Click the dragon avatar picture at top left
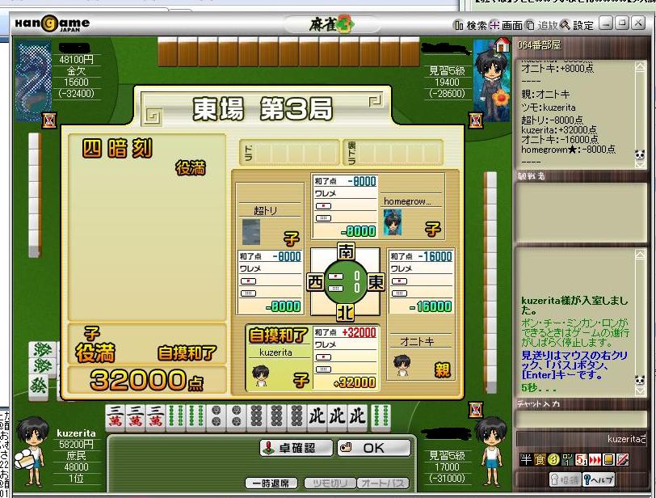 pyautogui.click(x=33, y=81)
